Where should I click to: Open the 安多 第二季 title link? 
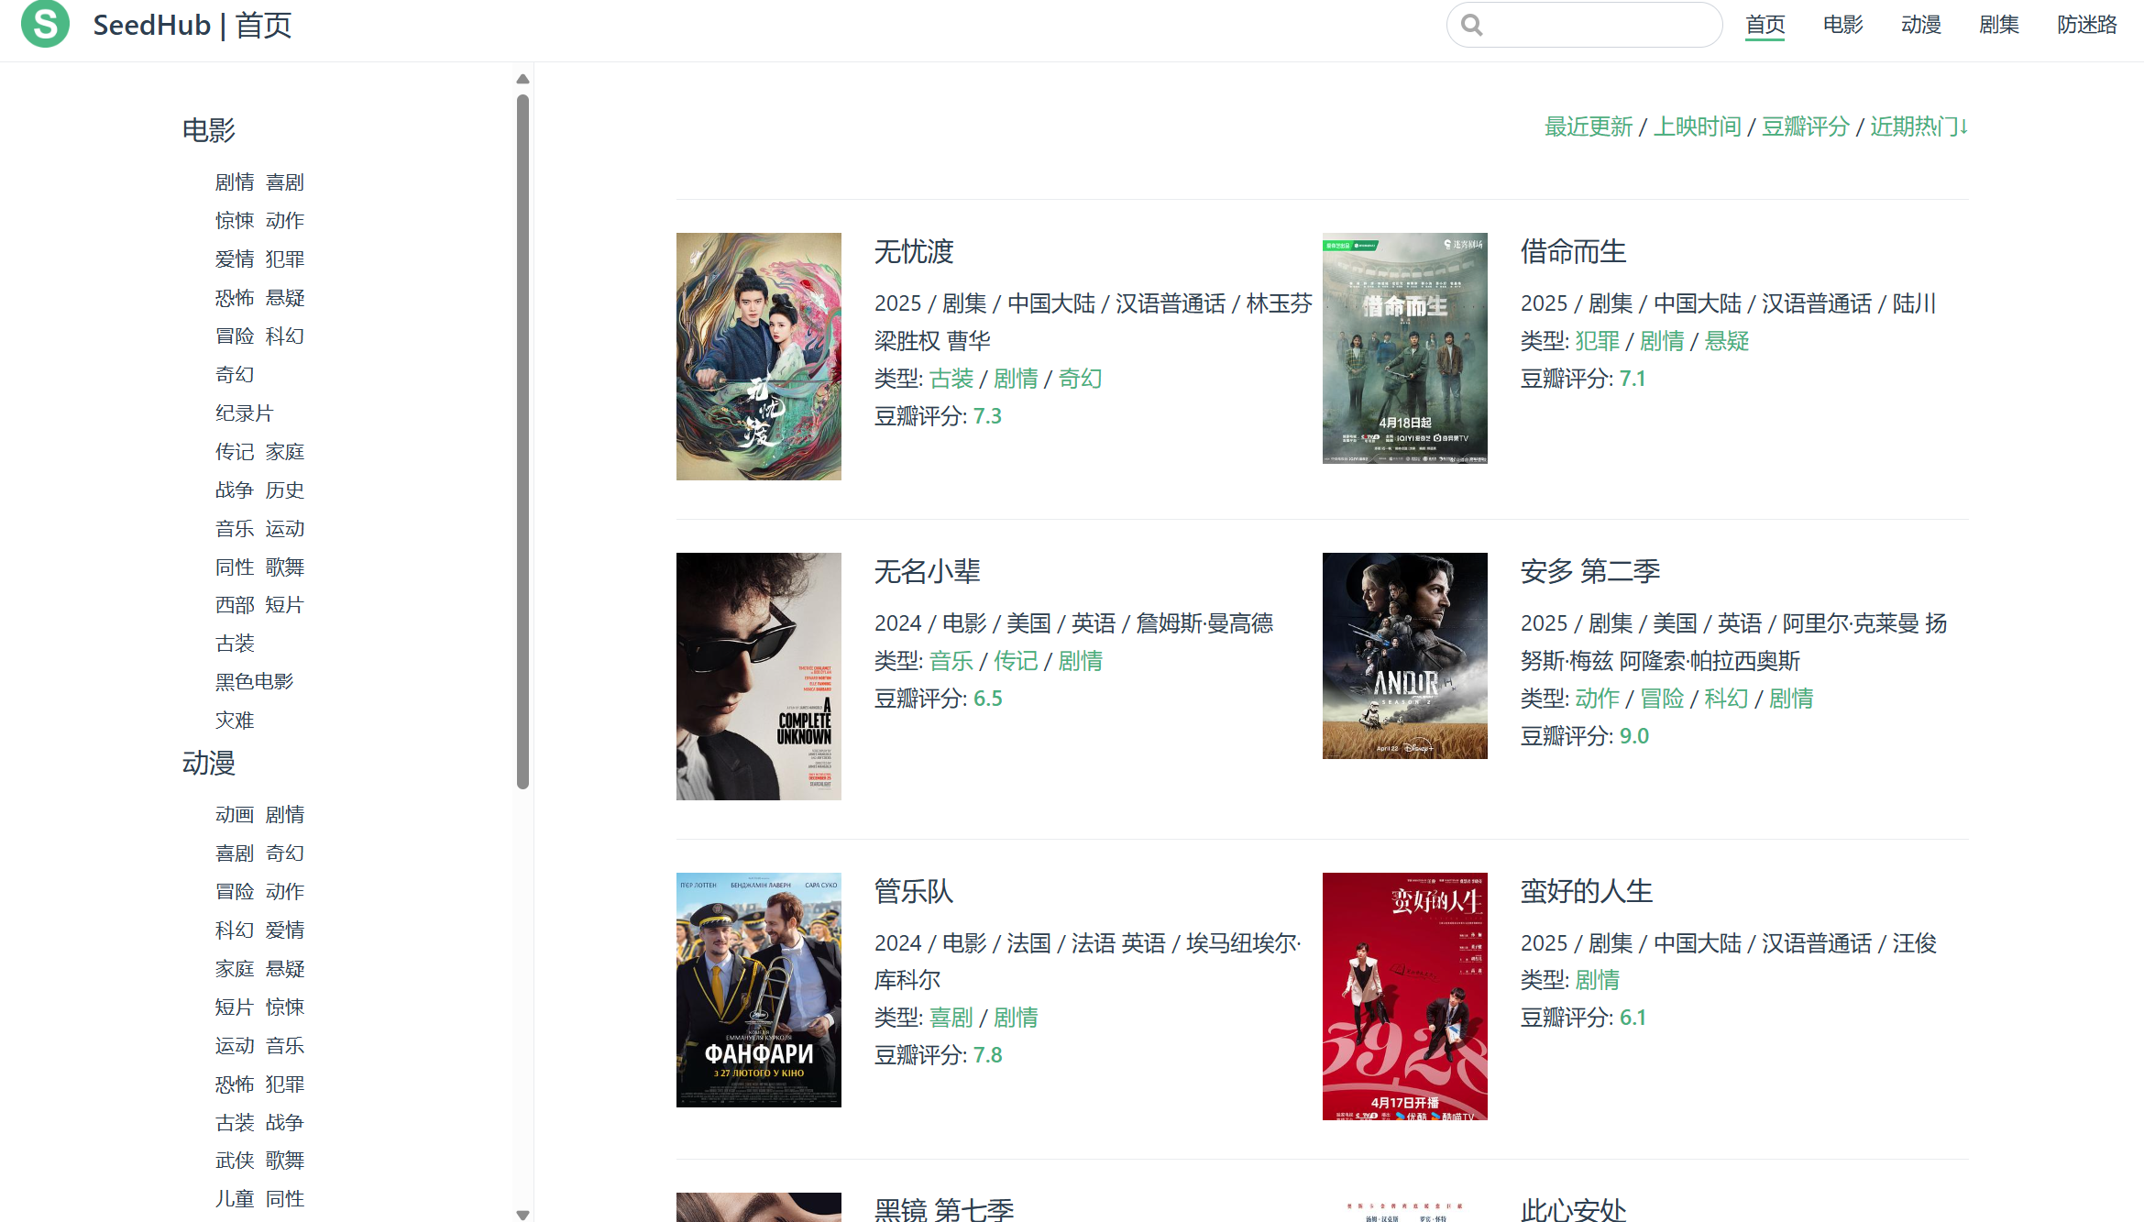[x=1589, y=571]
